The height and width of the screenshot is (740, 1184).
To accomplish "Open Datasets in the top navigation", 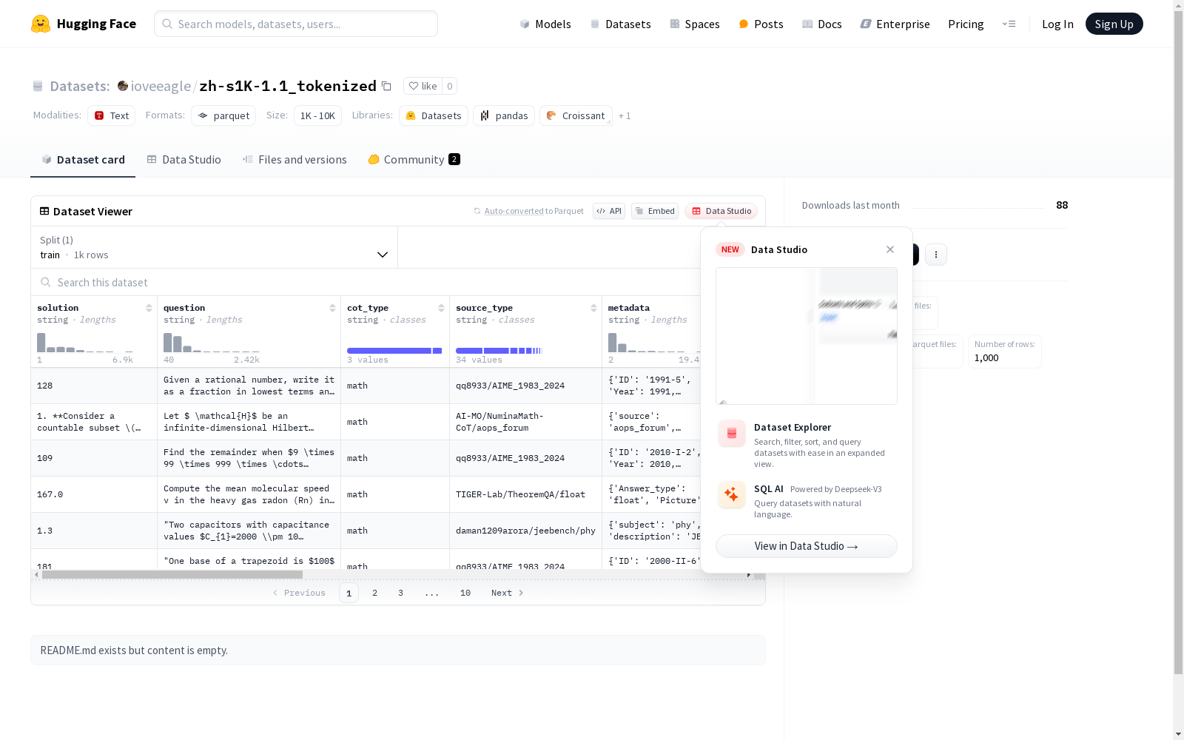I will (x=620, y=24).
